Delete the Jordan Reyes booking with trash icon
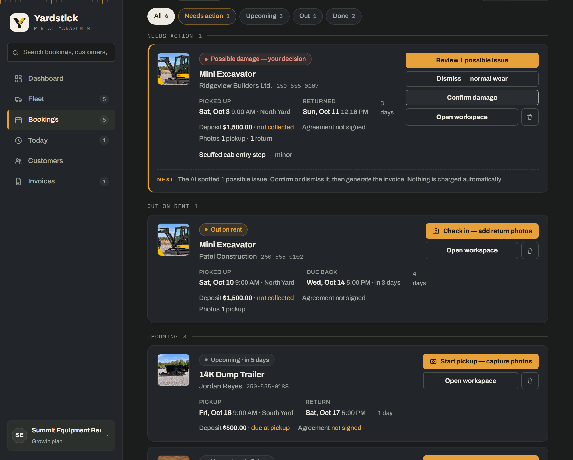 click(x=530, y=381)
